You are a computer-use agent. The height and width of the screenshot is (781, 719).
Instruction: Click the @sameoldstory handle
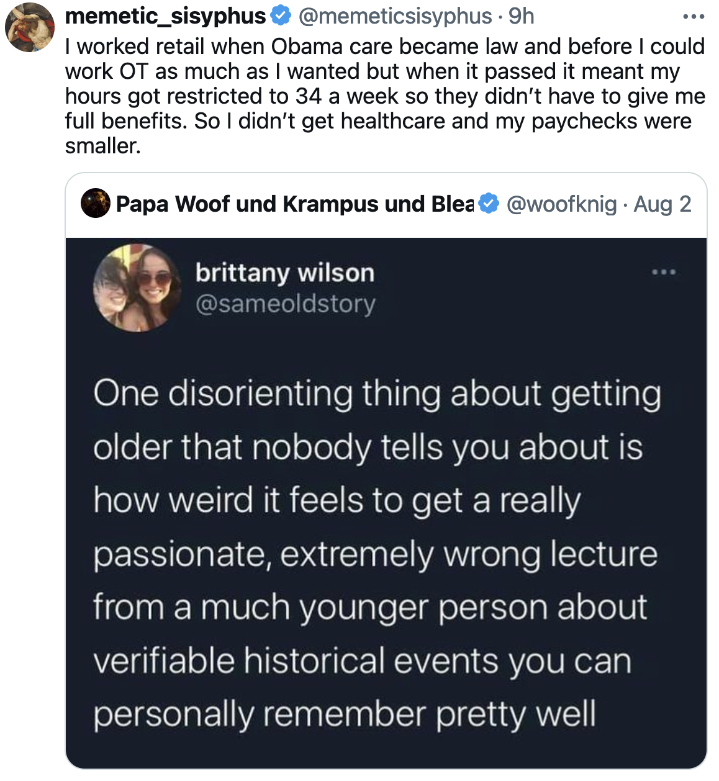point(285,304)
